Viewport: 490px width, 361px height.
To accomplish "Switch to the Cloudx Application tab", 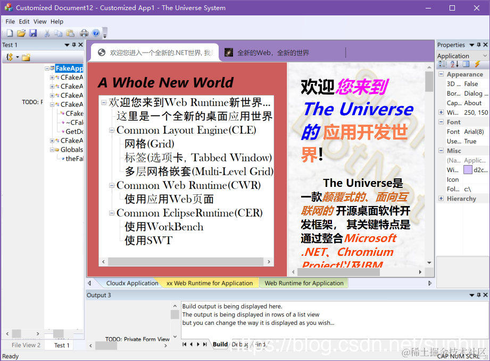I will (x=132, y=283).
